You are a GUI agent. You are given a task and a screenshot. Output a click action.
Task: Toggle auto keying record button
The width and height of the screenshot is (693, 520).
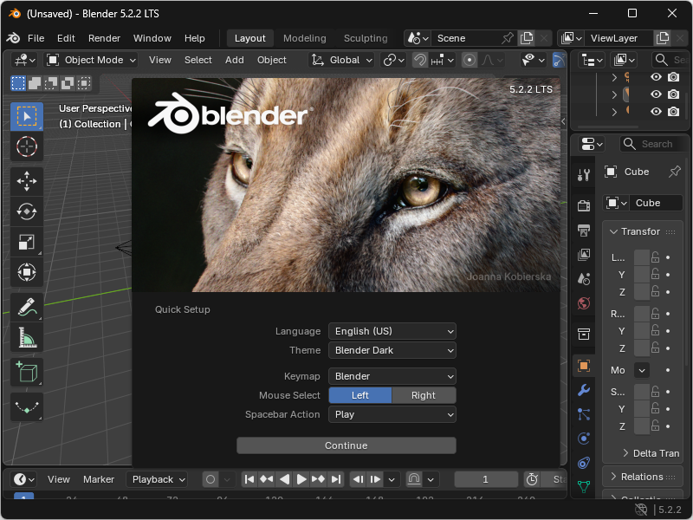click(210, 479)
